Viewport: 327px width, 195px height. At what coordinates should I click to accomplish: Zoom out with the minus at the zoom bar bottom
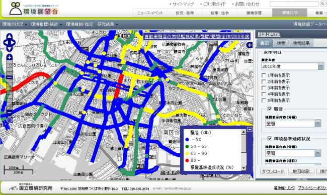tap(10, 113)
